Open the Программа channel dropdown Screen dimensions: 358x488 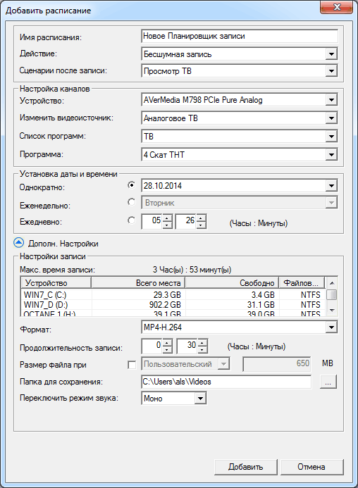point(331,155)
